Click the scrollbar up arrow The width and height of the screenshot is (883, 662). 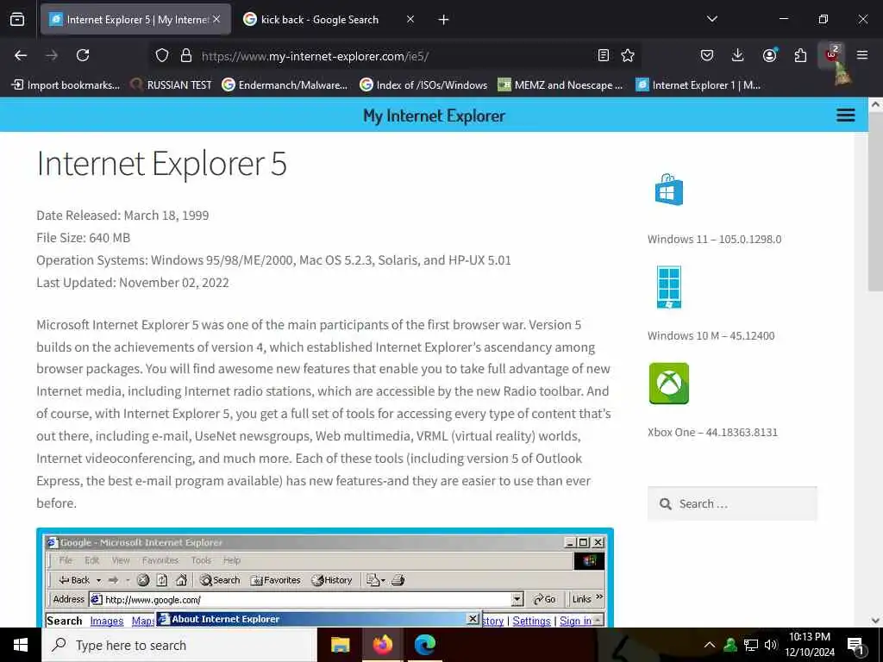pyautogui.click(x=875, y=104)
